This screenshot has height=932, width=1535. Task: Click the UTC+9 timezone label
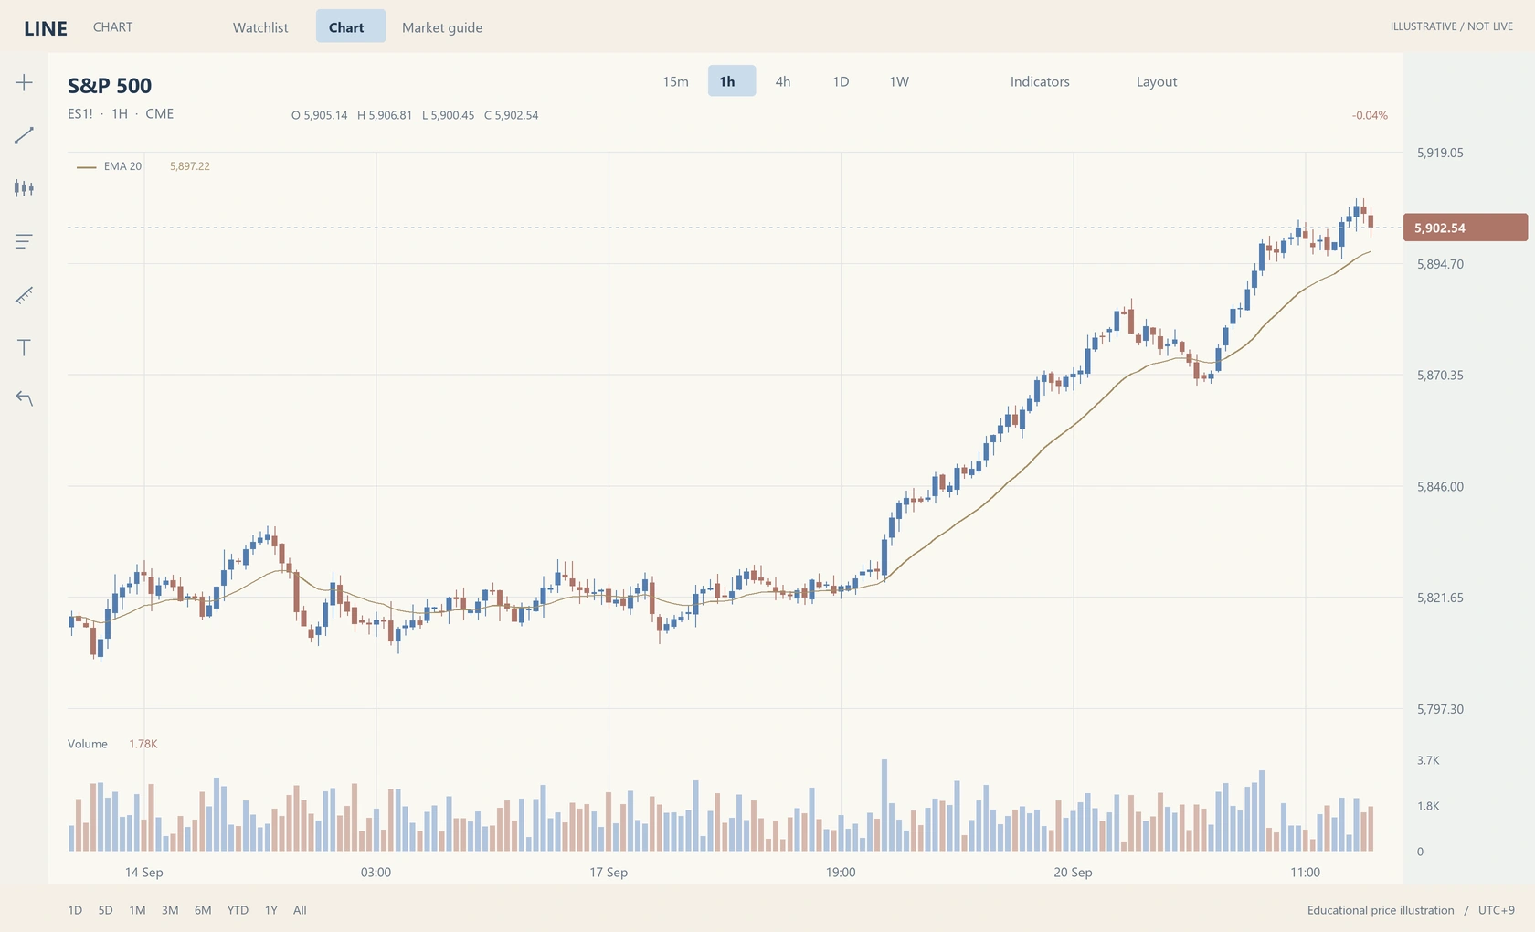click(1497, 910)
